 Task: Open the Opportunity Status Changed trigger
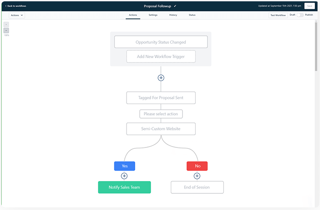click(161, 42)
